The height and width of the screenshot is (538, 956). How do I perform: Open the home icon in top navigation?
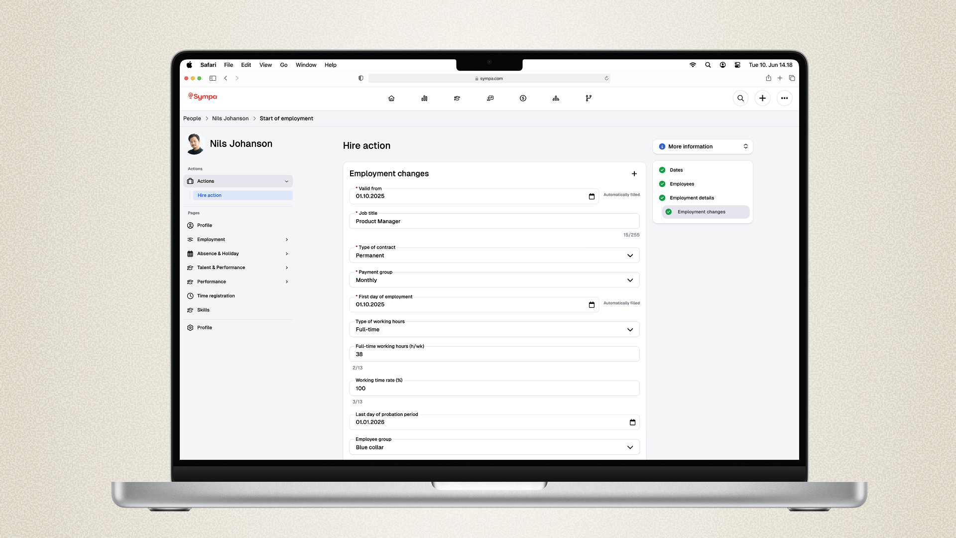coord(391,98)
